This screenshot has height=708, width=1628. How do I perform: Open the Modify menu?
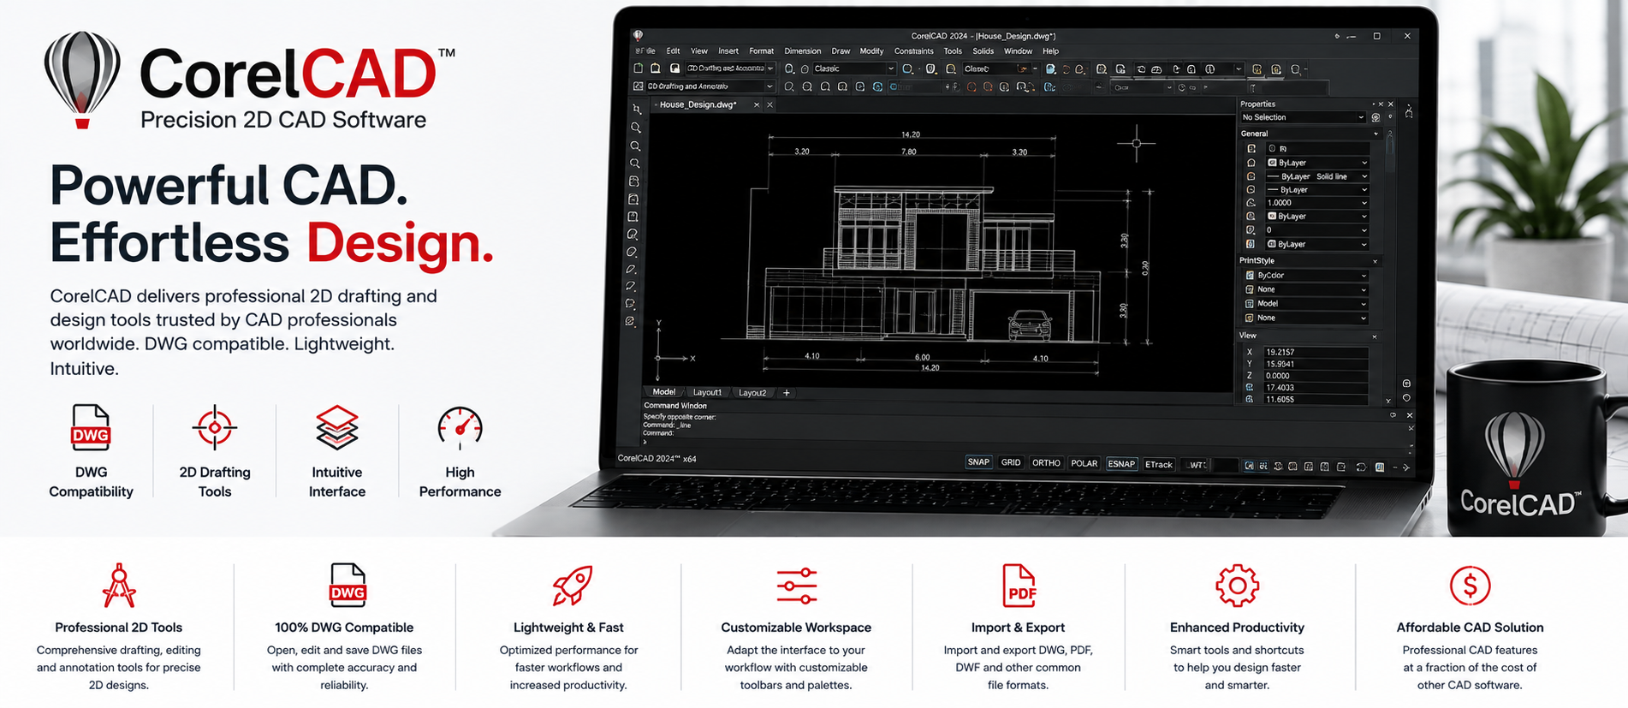(x=871, y=51)
